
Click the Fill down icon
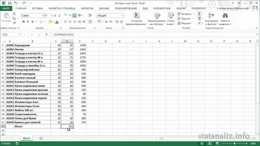pos(199,19)
